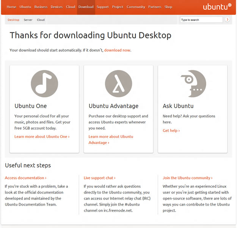Click the Get help link

(x=171, y=130)
